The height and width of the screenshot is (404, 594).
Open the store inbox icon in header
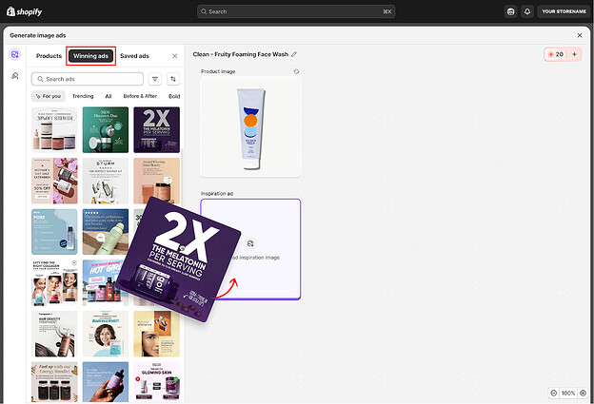pyautogui.click(x=510, y=11)
